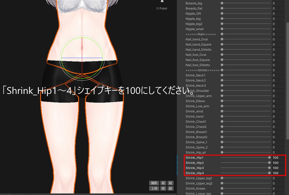Click the Shrink_Hip2 slider handle
Screen dimensions: 289x195
coord(269,163)
